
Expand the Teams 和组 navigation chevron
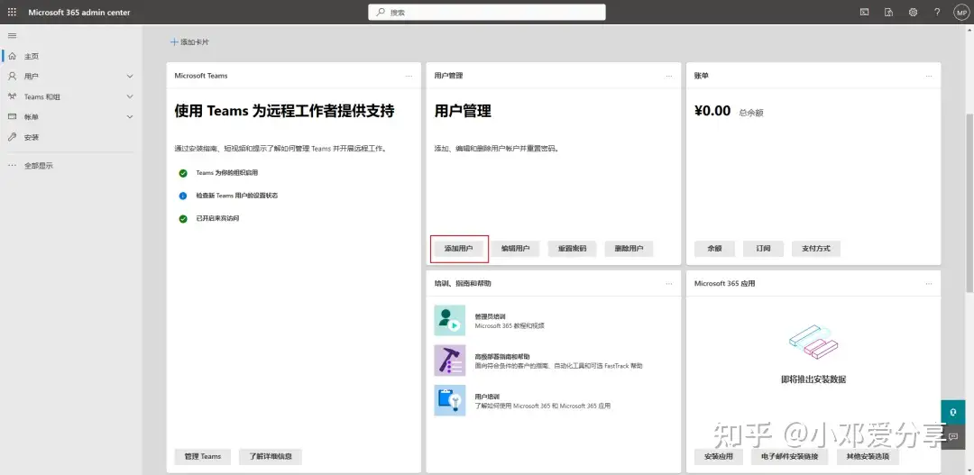click(x=130, y=96)
